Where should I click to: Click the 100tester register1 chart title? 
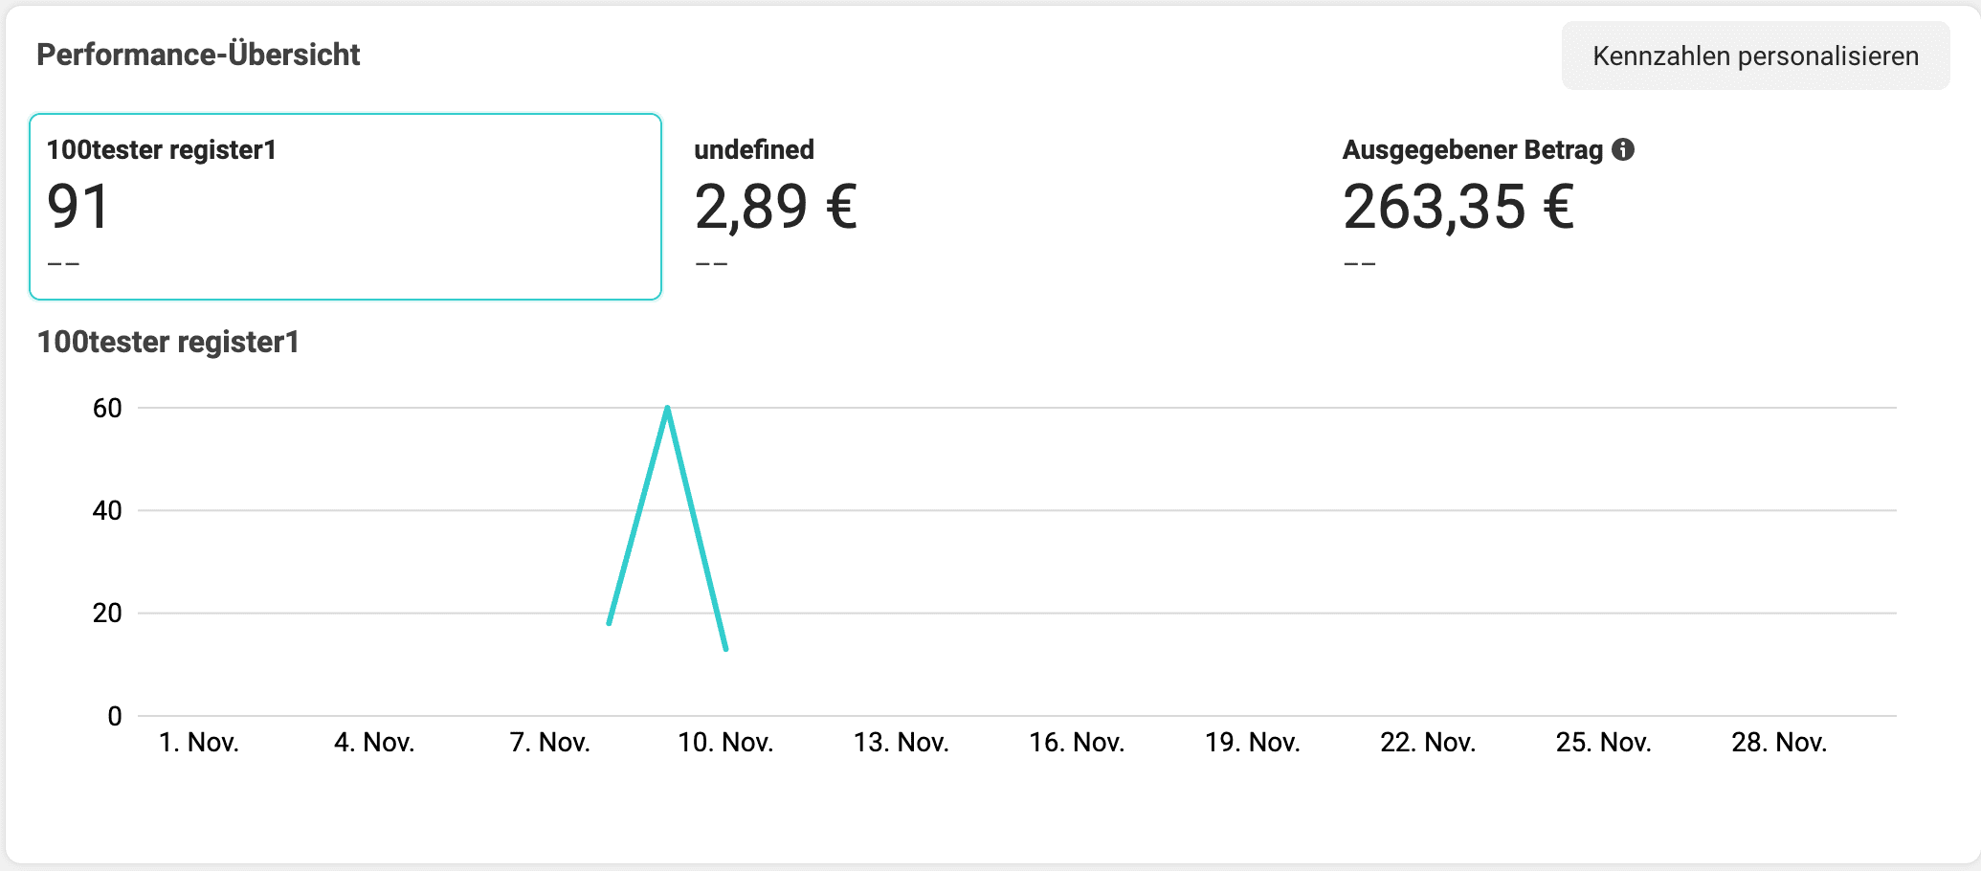click(x=168, y=342)
